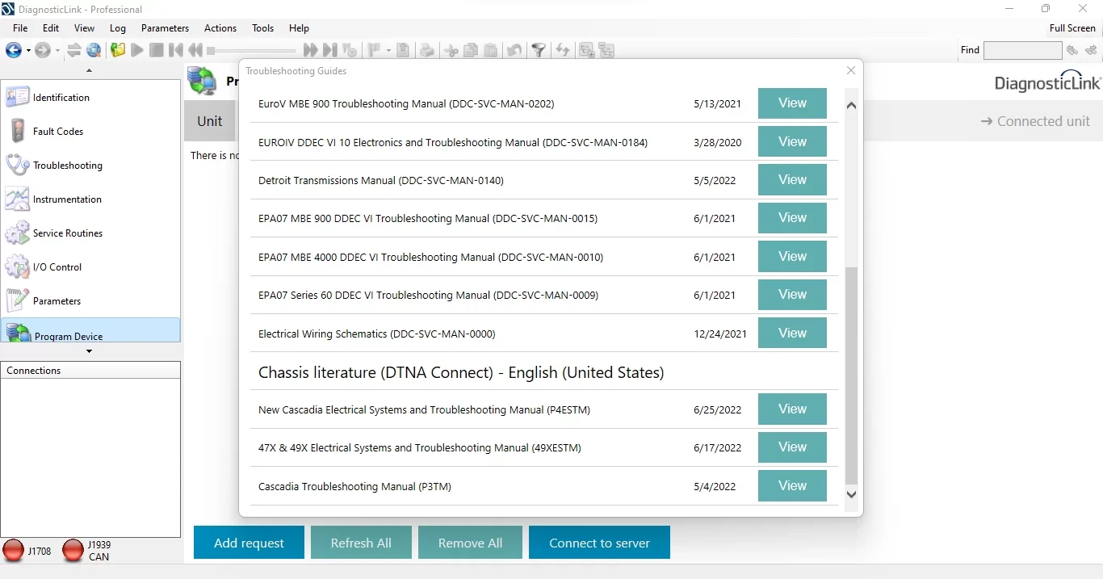Click the blue Back arrow in toolbar
Image resolution: width=1103 pixels, height=579 pixels.
13,50
